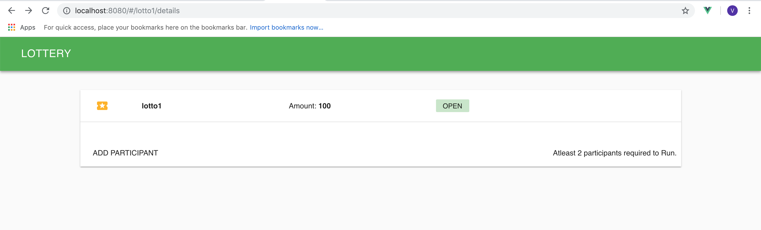761x230 pixels.
Task: Click the browser forward arrow
Action: pyautogui.click(x=29, y=11)
